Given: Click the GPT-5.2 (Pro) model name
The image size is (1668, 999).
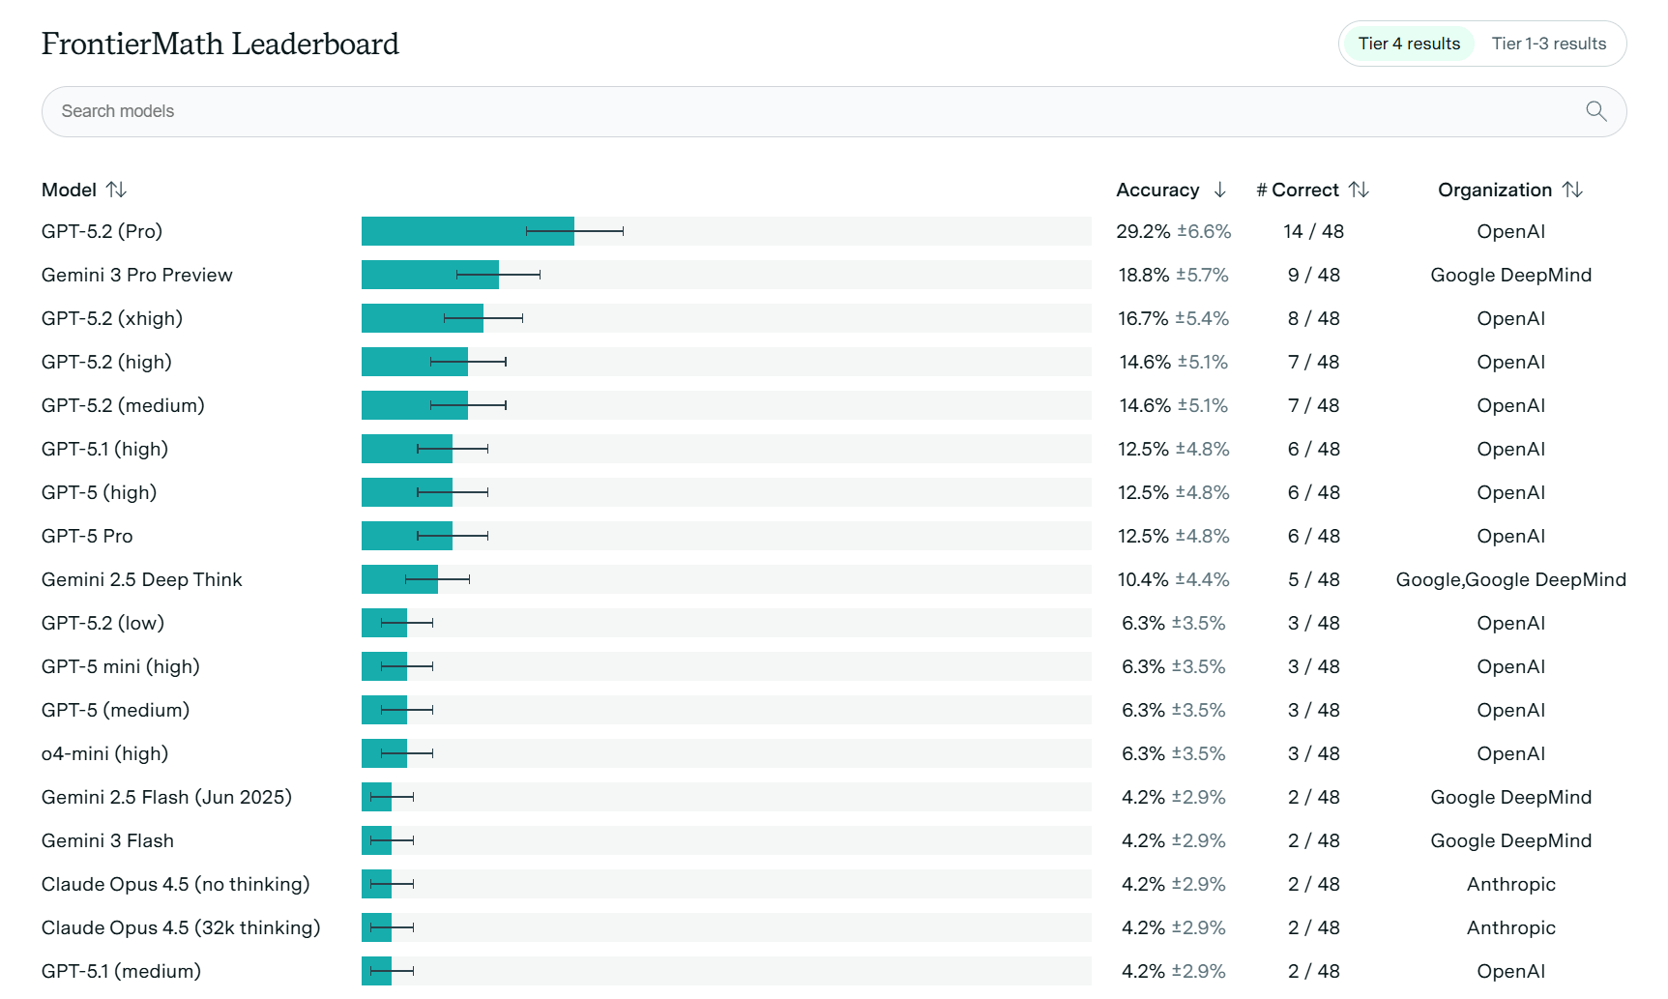Looking at the screenshot, I should click(102, 231).
